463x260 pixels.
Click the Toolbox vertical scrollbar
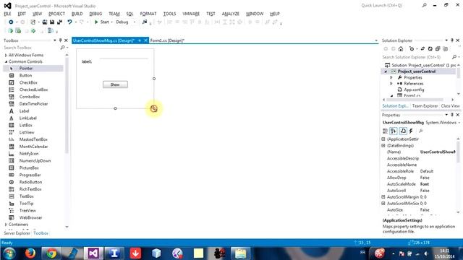(x=67, y=105)
